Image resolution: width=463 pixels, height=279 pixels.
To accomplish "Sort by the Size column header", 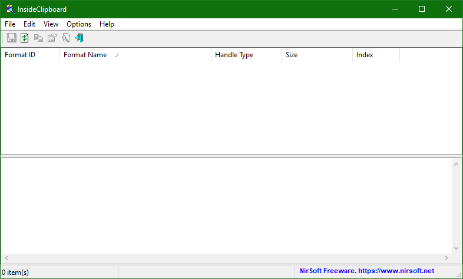I will click(x=317, y=55).
